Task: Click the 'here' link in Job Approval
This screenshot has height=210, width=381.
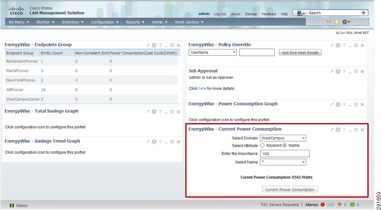Action: 202,88
